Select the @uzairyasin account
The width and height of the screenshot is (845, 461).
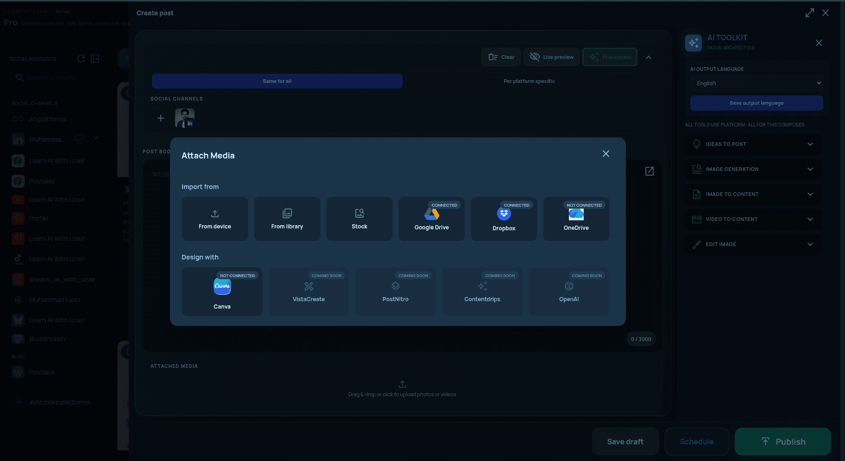(x=39, y=339)
